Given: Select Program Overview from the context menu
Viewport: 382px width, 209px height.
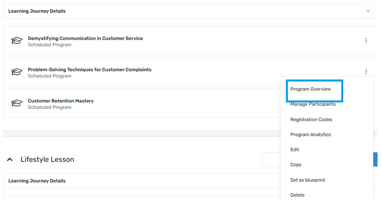Looking at the screenshot, I should coord(310,89).
